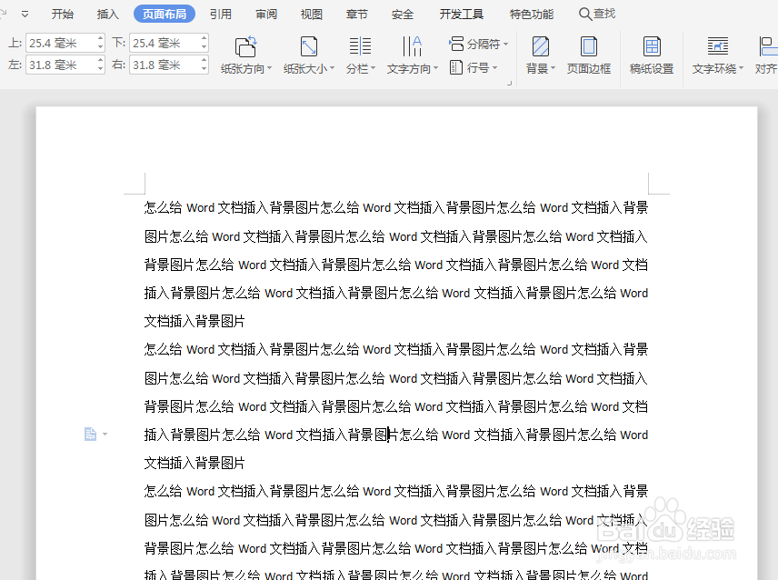Expand the 纸张方向 dropdown arrow
The image size is (778, 580).
click(x=269, y=68)
